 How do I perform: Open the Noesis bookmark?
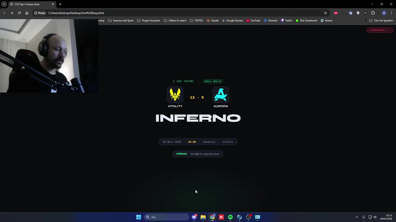point(326,21)
